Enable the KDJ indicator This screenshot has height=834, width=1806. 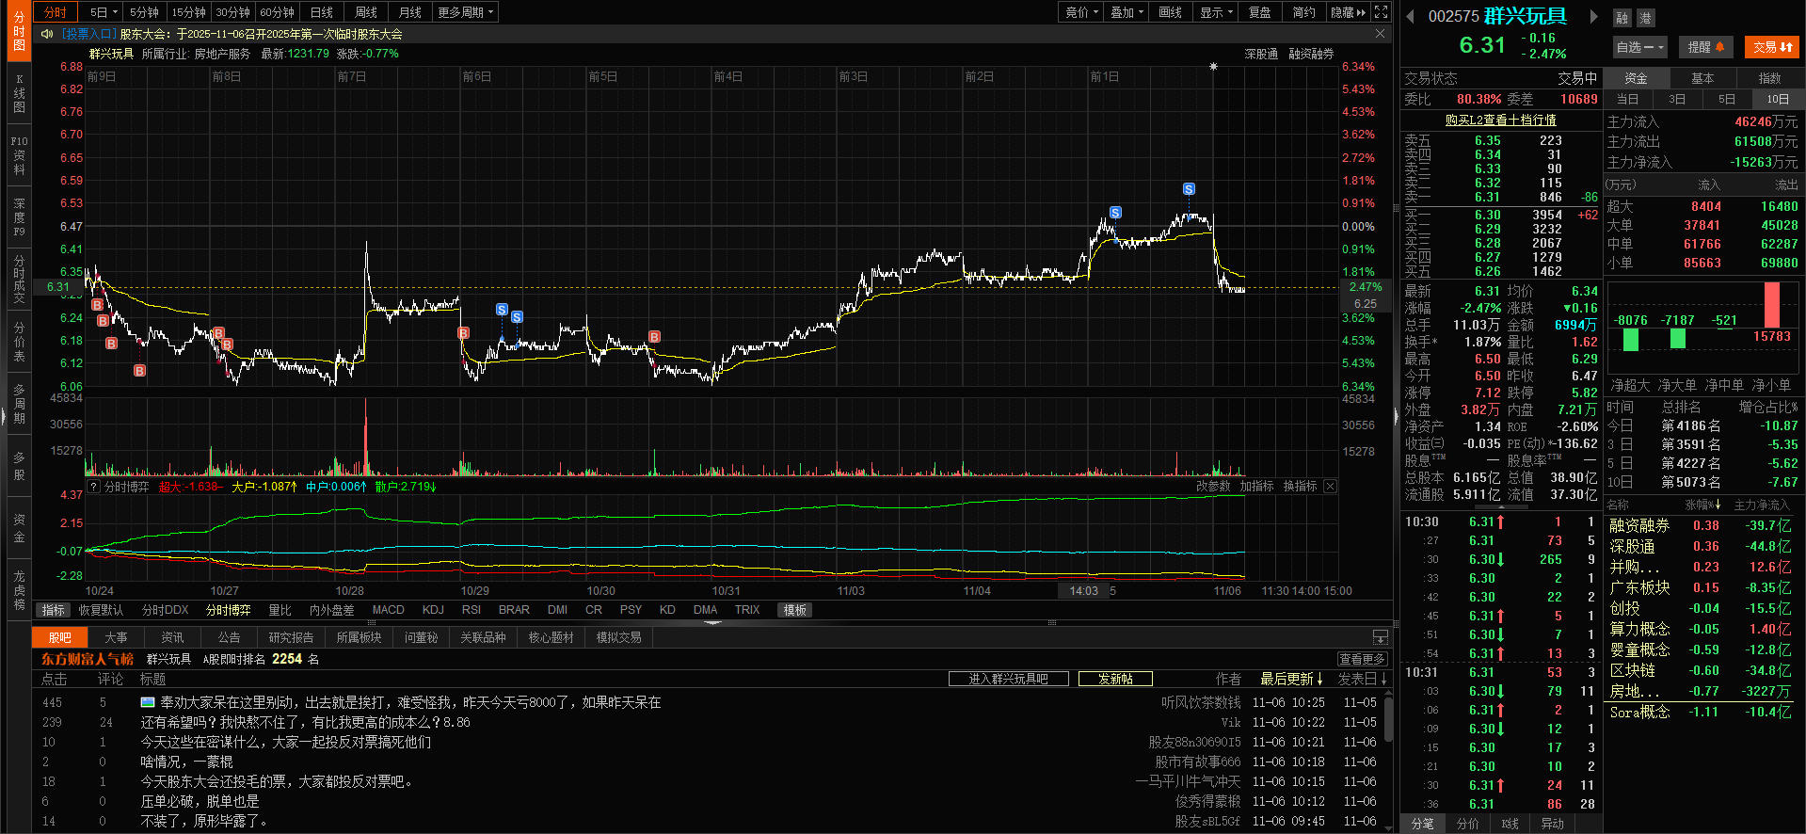click(x=433, y=610)
